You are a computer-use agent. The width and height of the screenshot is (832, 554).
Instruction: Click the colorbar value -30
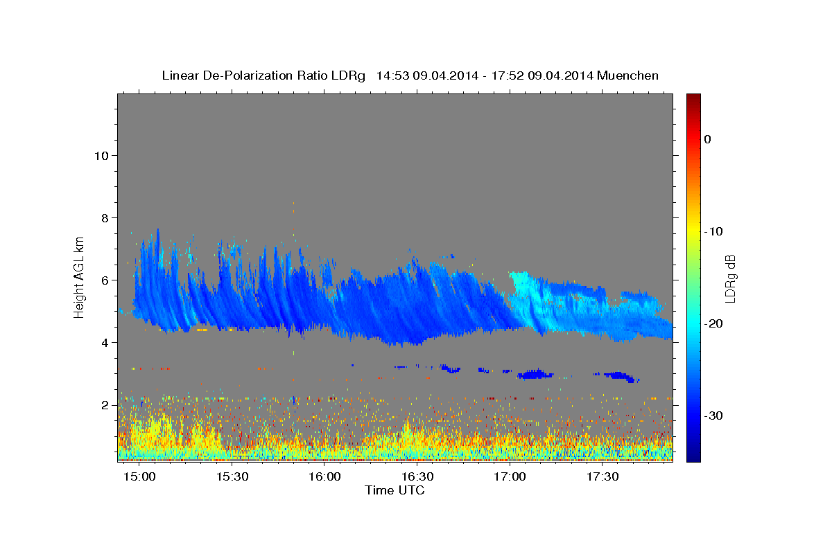tap(713, 415)
